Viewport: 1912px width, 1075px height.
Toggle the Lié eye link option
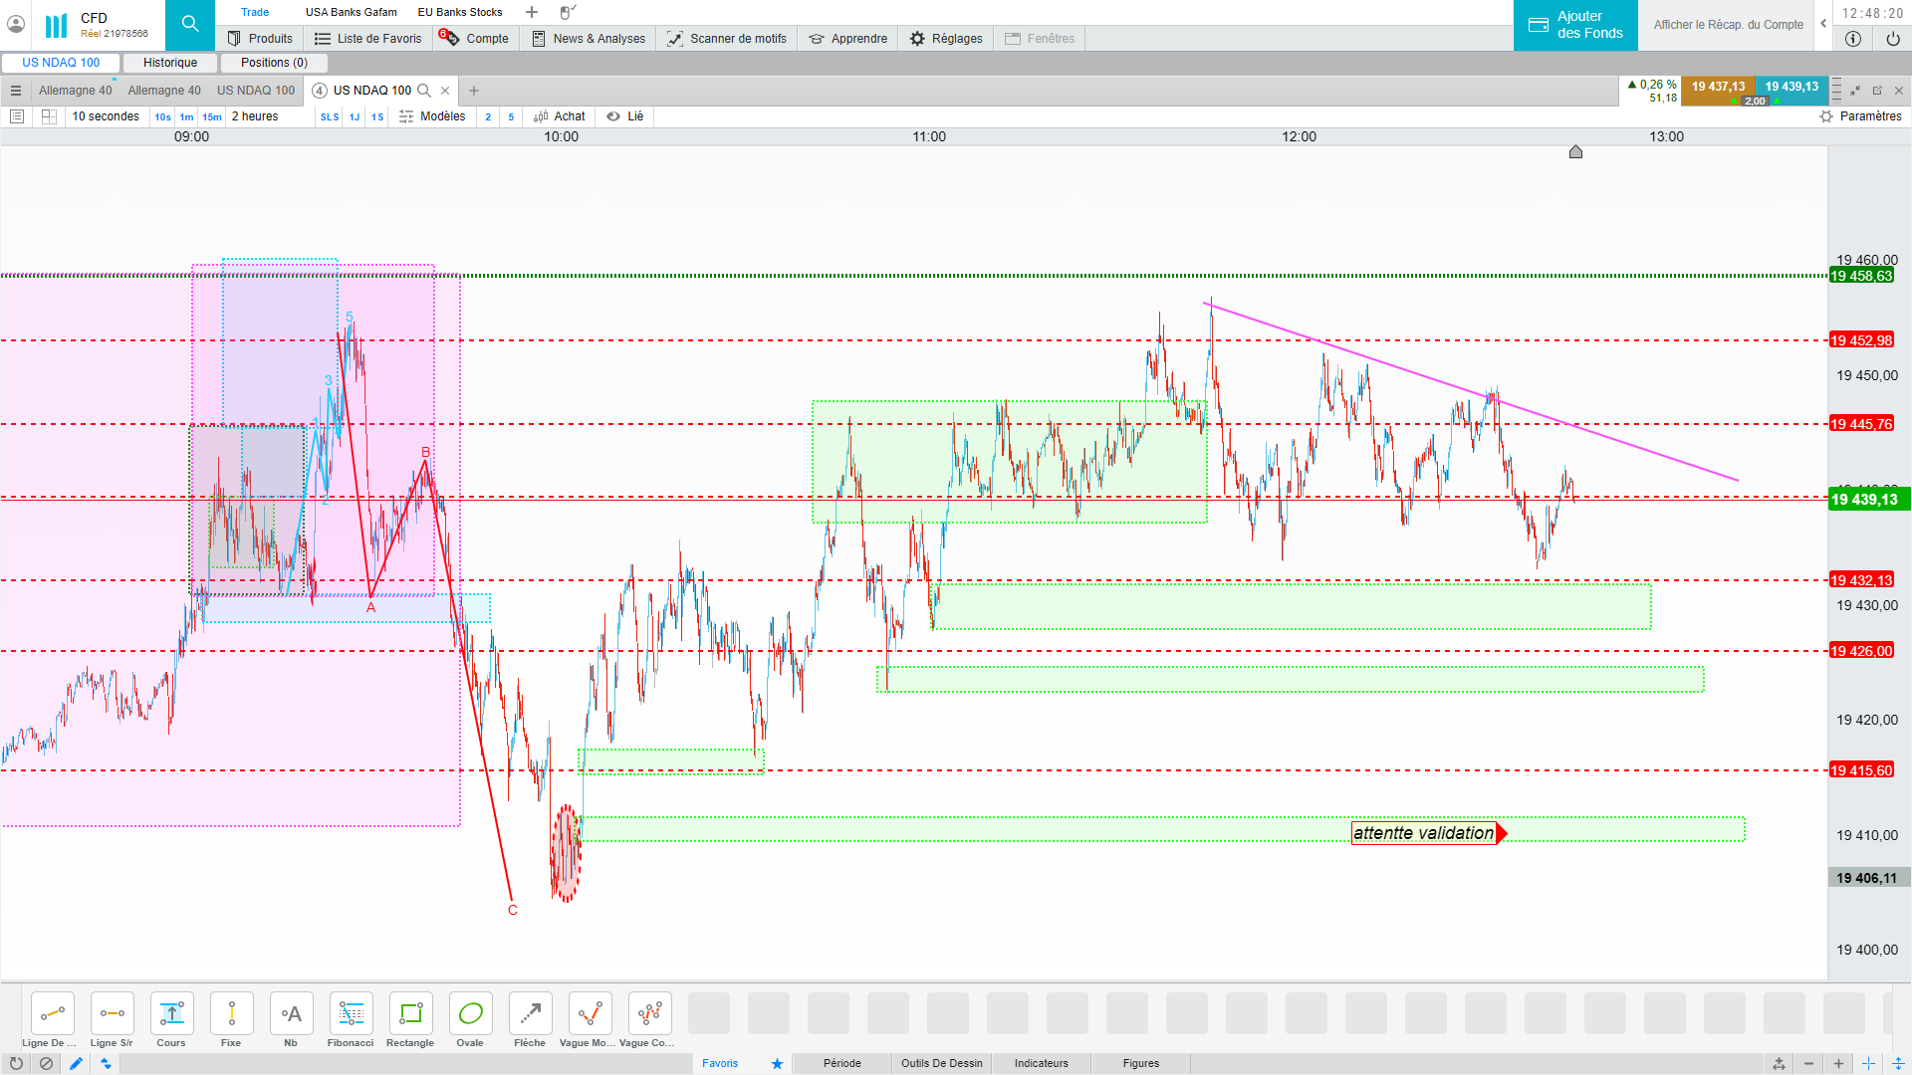(625, 116)
